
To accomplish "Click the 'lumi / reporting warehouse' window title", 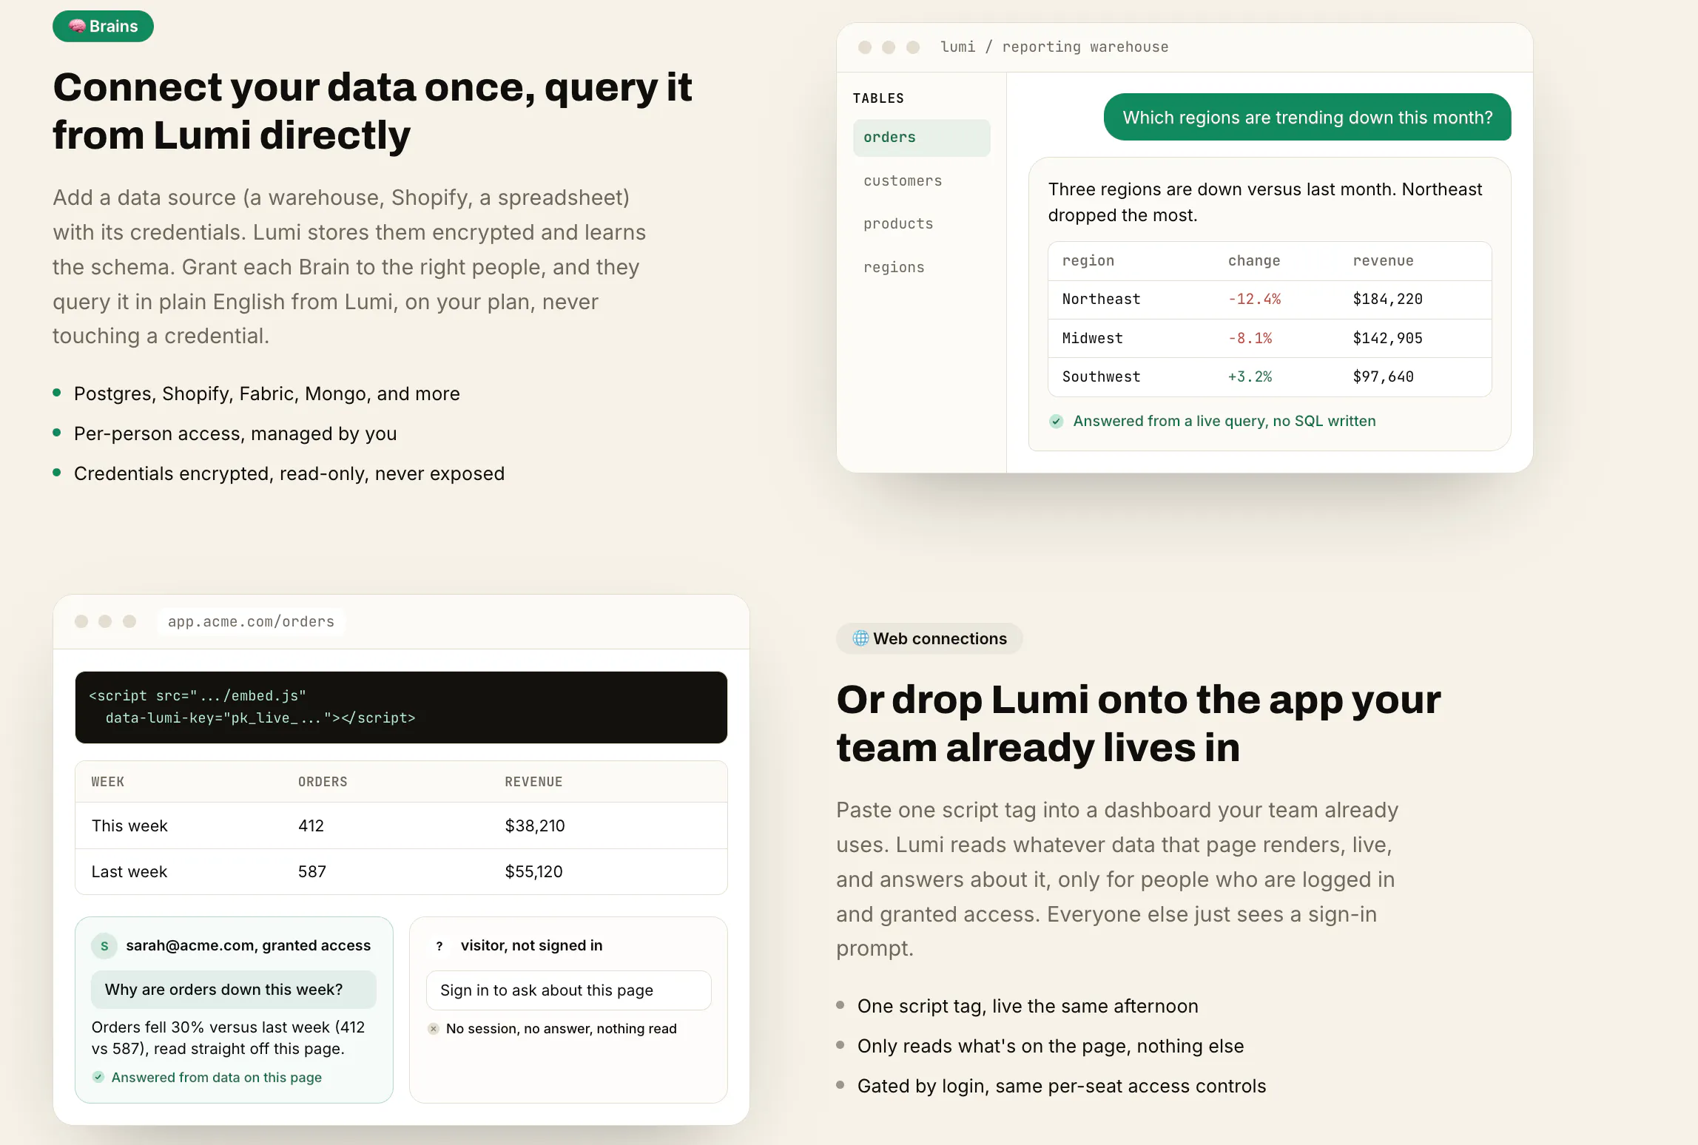I will tap(1054, 47).
